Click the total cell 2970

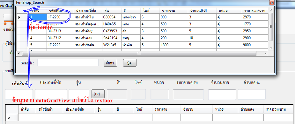pyautogui.click(x=255, y=17)
